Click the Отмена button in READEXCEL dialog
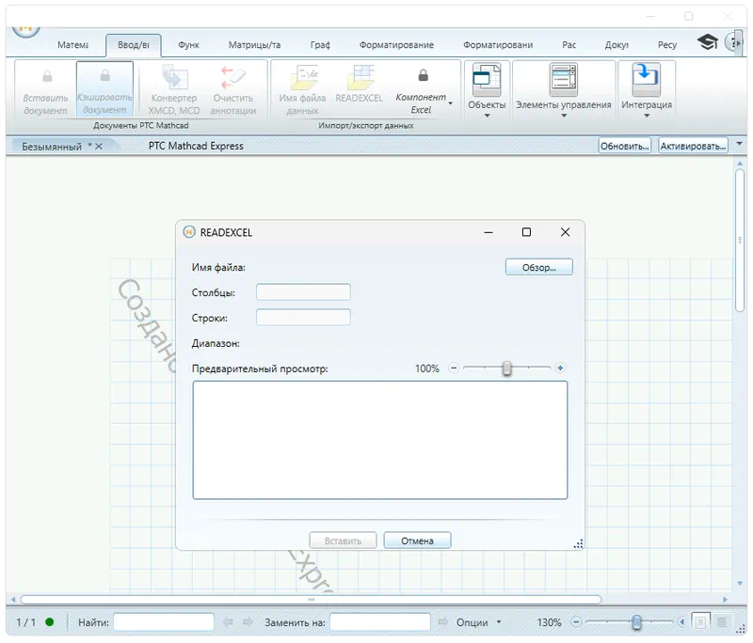The width and height of the screenshot is (753, 643). pos(417,541)
